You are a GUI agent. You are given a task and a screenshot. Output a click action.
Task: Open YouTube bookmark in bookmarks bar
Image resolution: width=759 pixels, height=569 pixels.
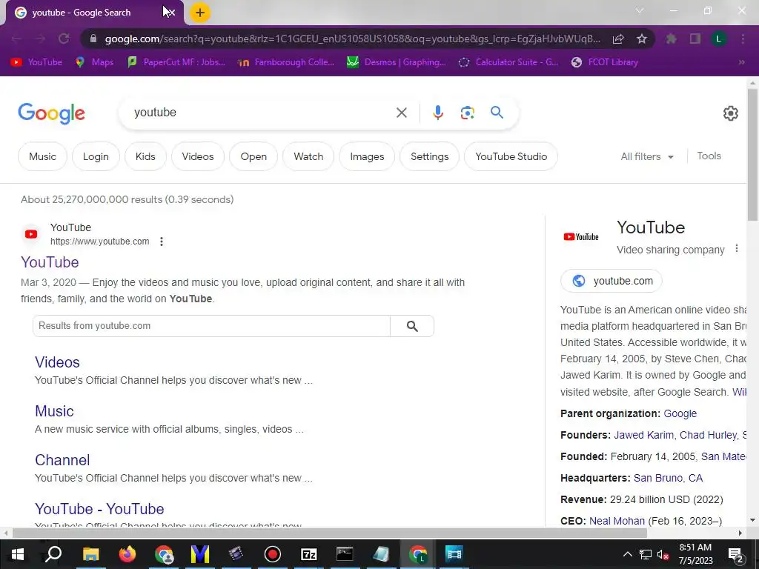[37, 62]
